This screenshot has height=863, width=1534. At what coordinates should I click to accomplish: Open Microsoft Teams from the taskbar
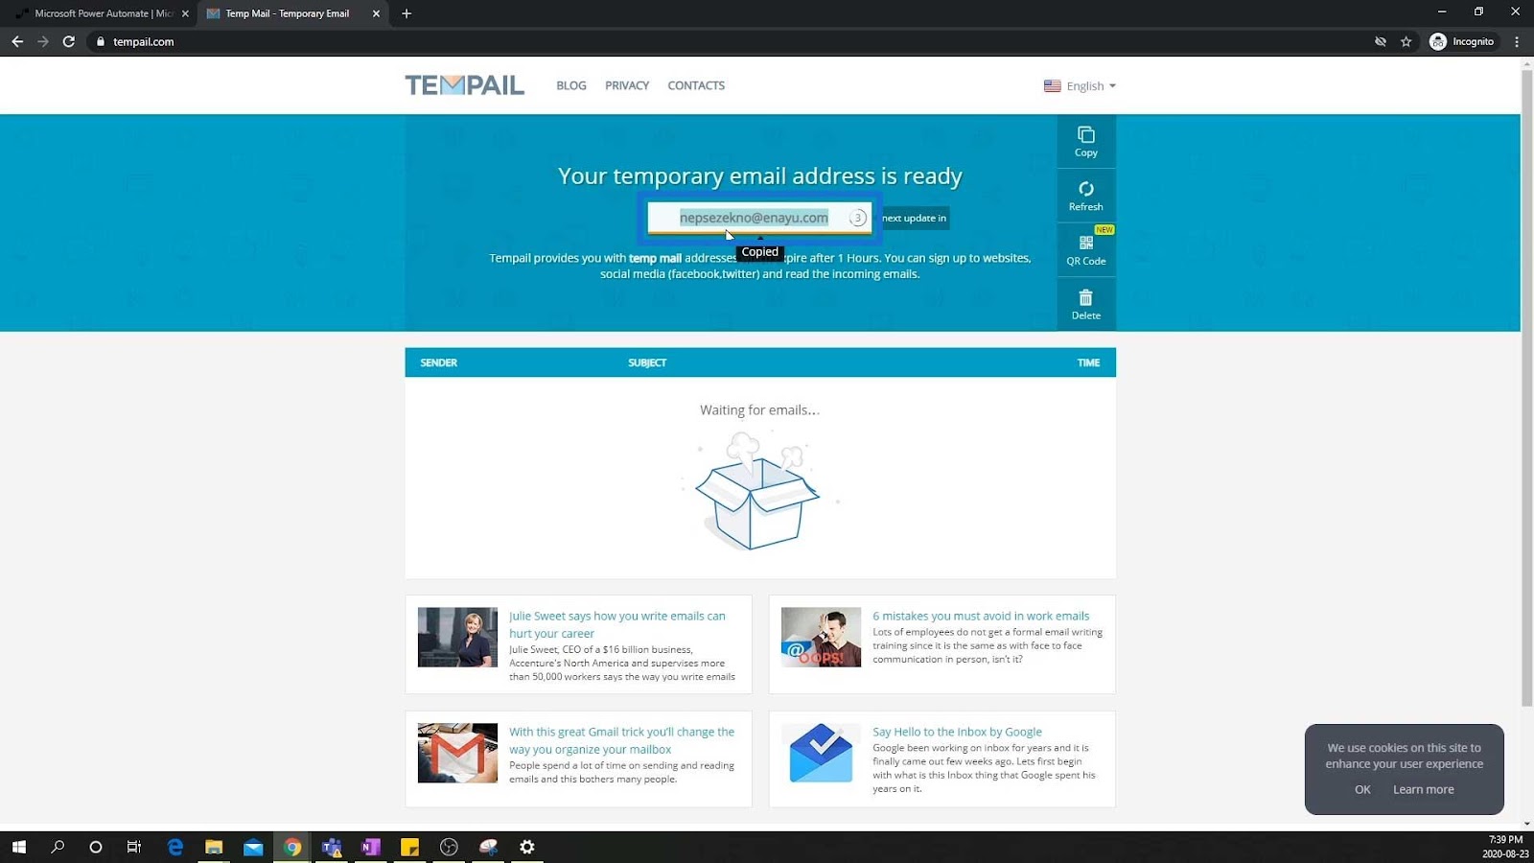click(332, 847)
